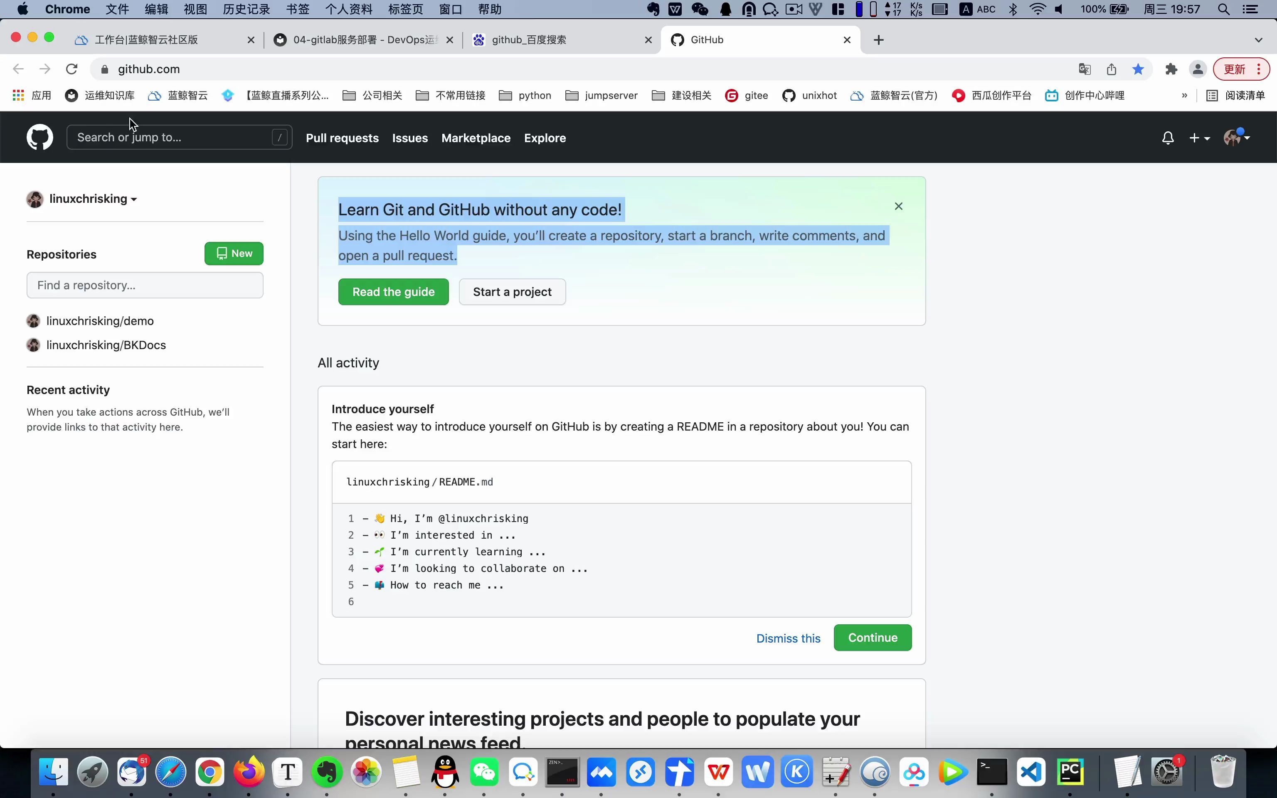Image resolution: width=1277 pixels, height=798 pixels.
Task: Show hidden bookmarks overflow chevron
Action: (1184, 96)
